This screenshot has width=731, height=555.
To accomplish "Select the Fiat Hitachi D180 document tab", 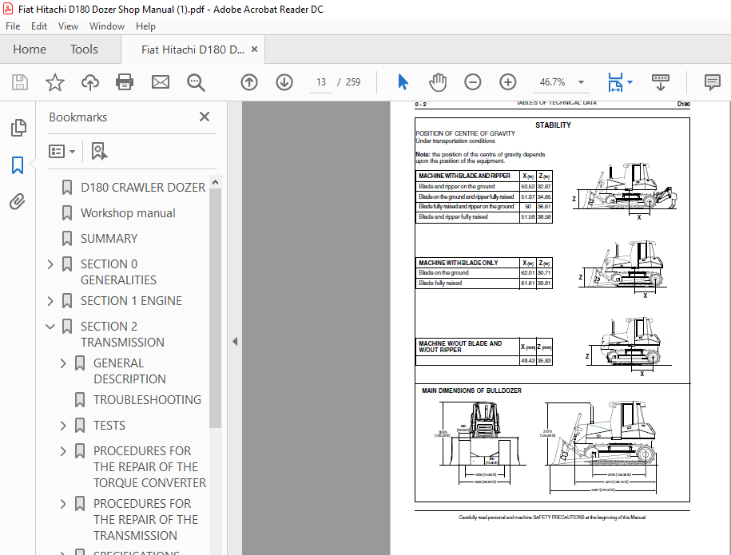I will click(x=193, y=50).
